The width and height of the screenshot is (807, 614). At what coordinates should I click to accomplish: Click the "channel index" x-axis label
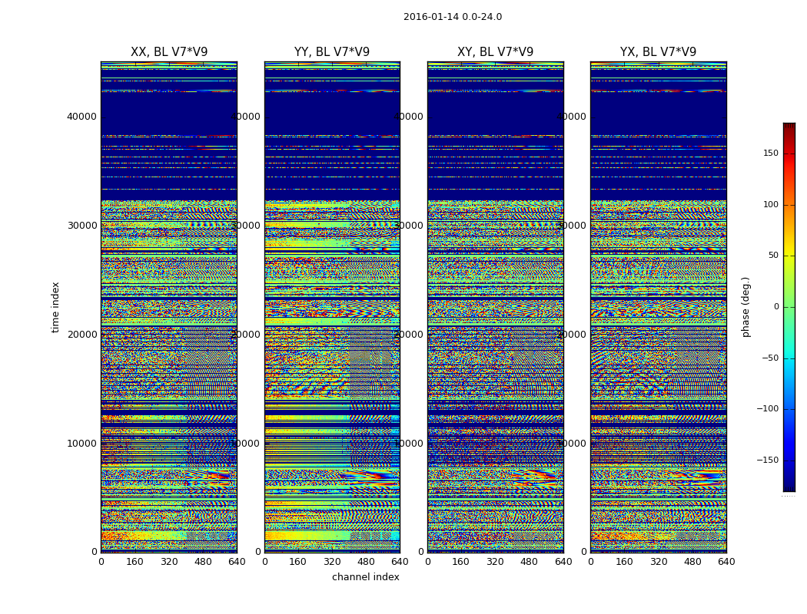365,577
